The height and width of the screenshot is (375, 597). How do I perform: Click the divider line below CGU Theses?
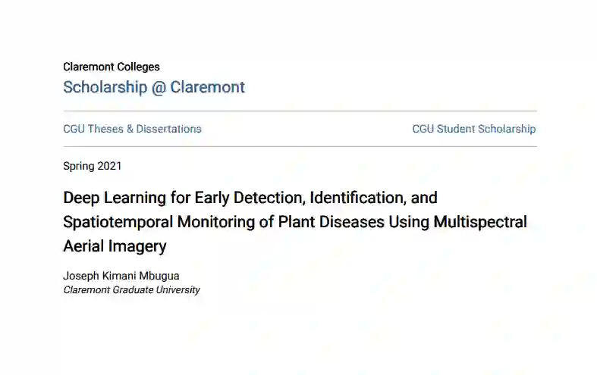[300, 146]
